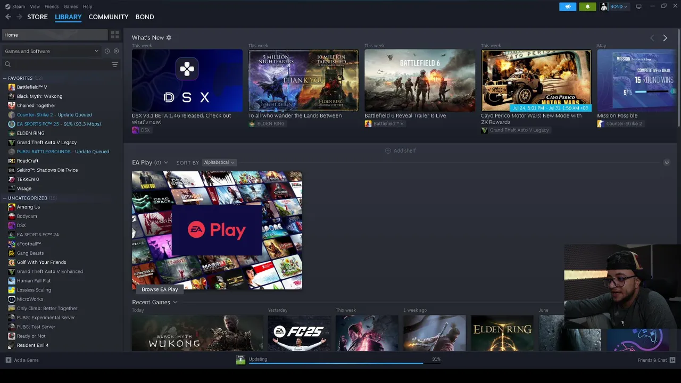Click the EA Play collection banner
The height and width of the screenshot is (383, 681).
[217, 230]
